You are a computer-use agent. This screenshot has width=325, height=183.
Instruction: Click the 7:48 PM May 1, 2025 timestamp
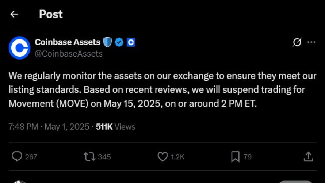click(49, 127)
